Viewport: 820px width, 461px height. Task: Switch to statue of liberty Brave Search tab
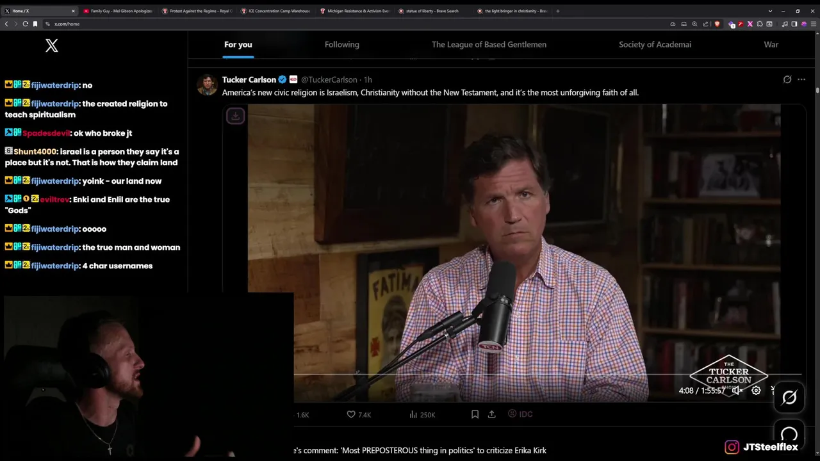point(433,11)
